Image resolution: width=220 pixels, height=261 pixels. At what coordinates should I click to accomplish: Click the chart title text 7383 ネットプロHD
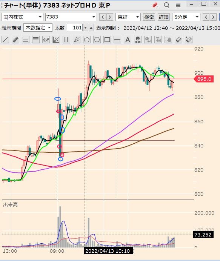[x=70, y=5]
